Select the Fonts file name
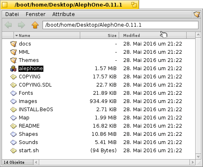Viewport: 203px width, 167px height. [x=26, y=93]
